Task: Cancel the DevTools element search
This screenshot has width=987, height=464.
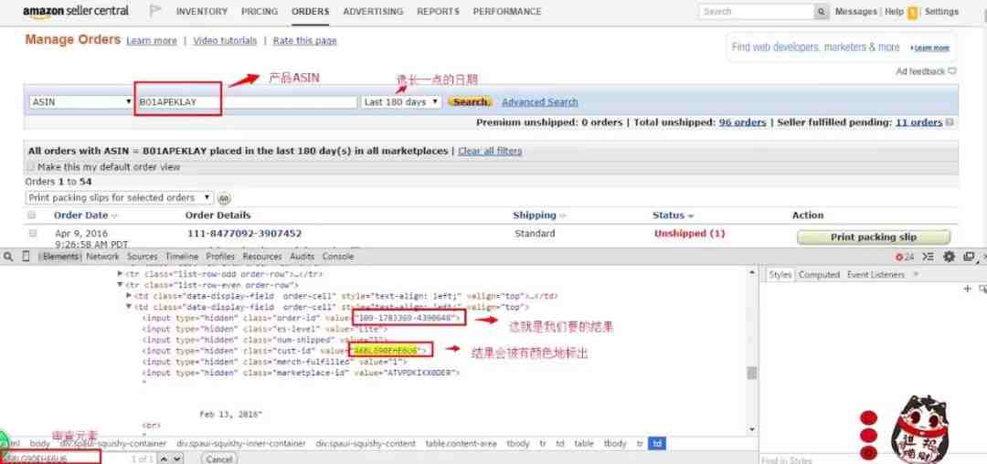Action: (x=219, y=459)
